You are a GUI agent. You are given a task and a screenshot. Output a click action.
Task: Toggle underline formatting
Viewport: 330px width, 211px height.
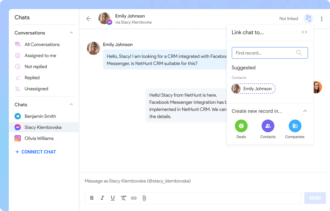point(112,198)
